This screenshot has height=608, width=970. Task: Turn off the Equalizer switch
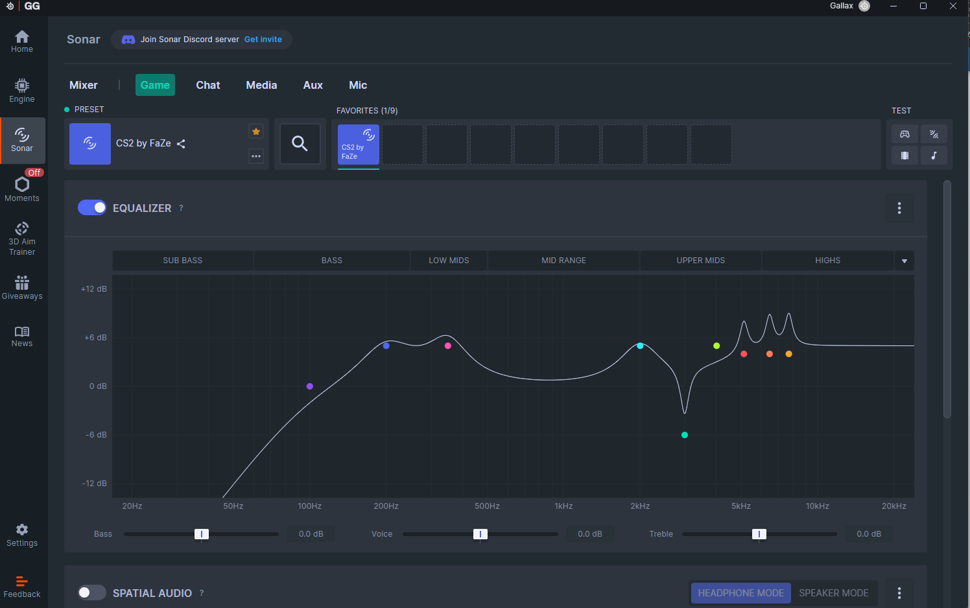click(x=92, y=207)
